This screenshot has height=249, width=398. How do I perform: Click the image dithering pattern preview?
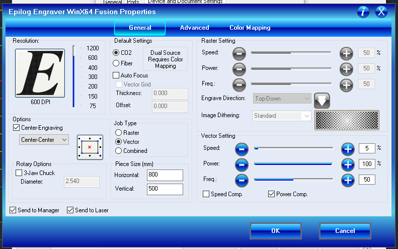click(347, 120)
